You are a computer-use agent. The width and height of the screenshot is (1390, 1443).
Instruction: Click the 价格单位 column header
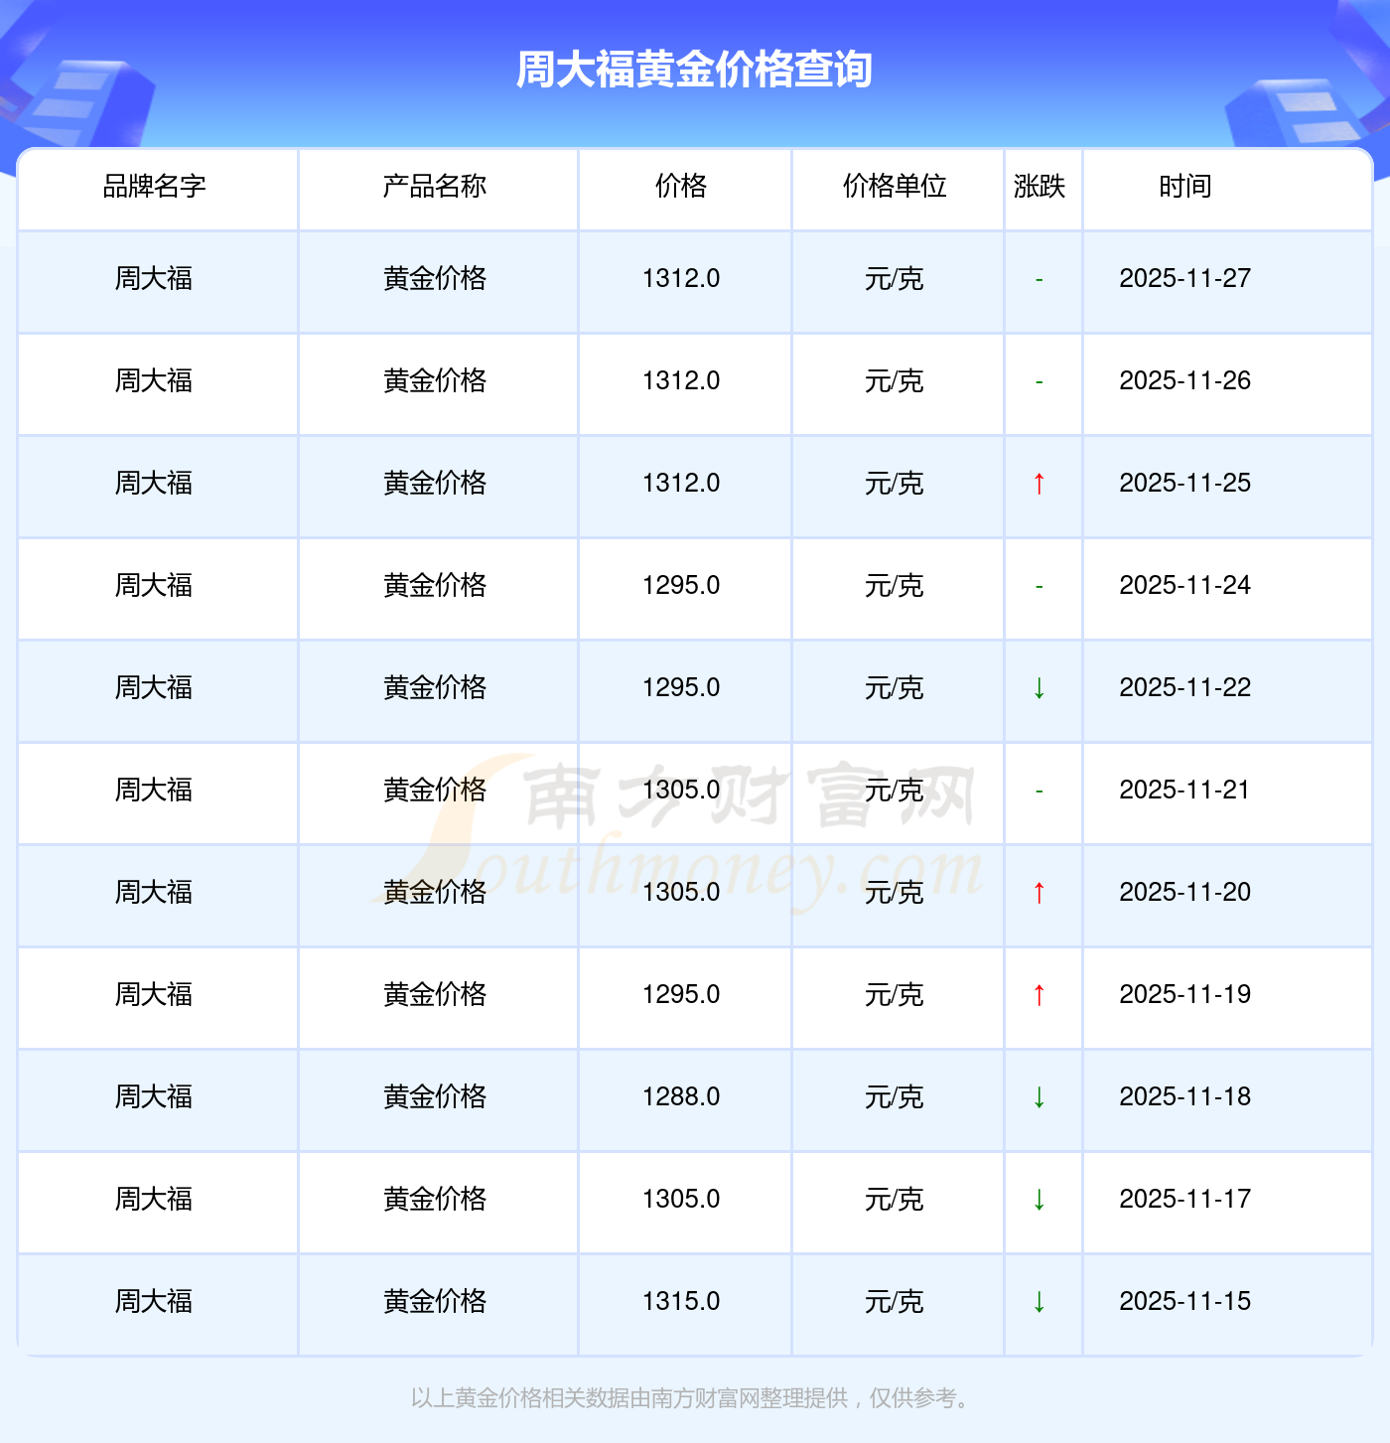point(895,186)
